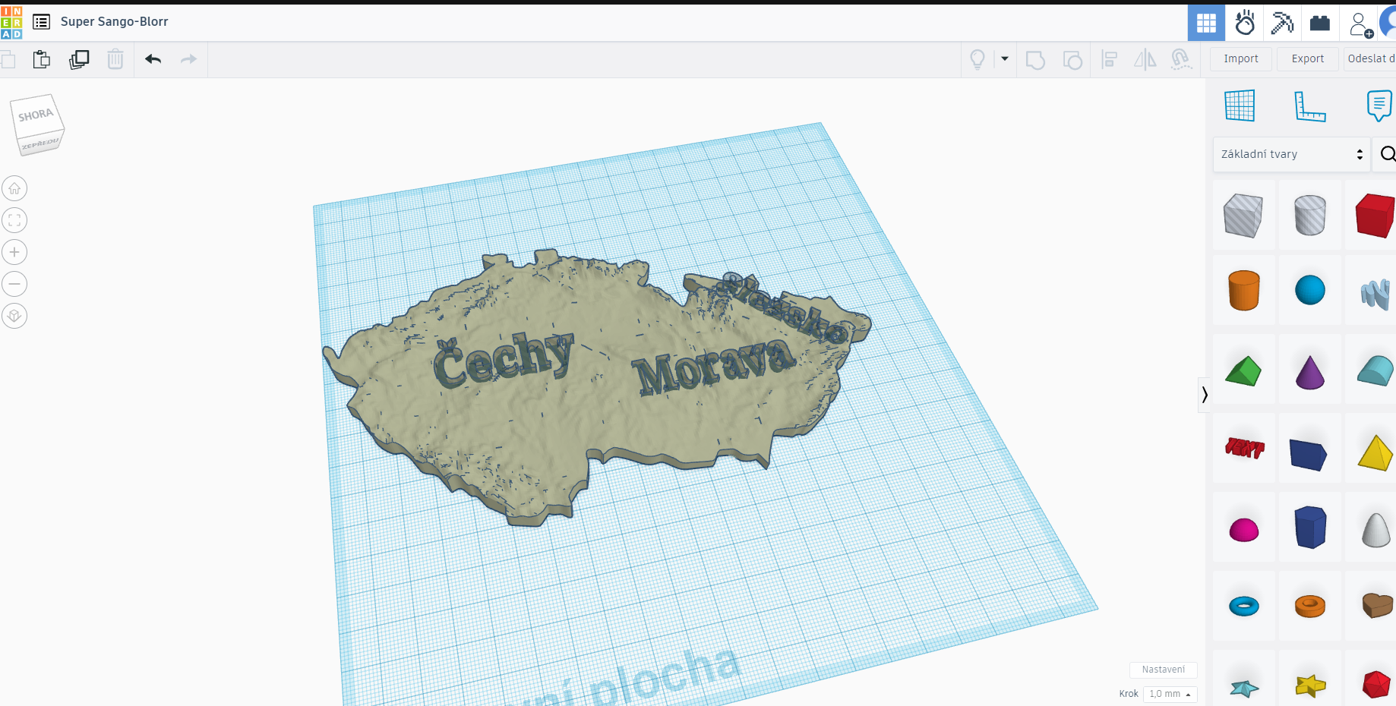
Task: Click the home view icon
Action: point(14,188)
